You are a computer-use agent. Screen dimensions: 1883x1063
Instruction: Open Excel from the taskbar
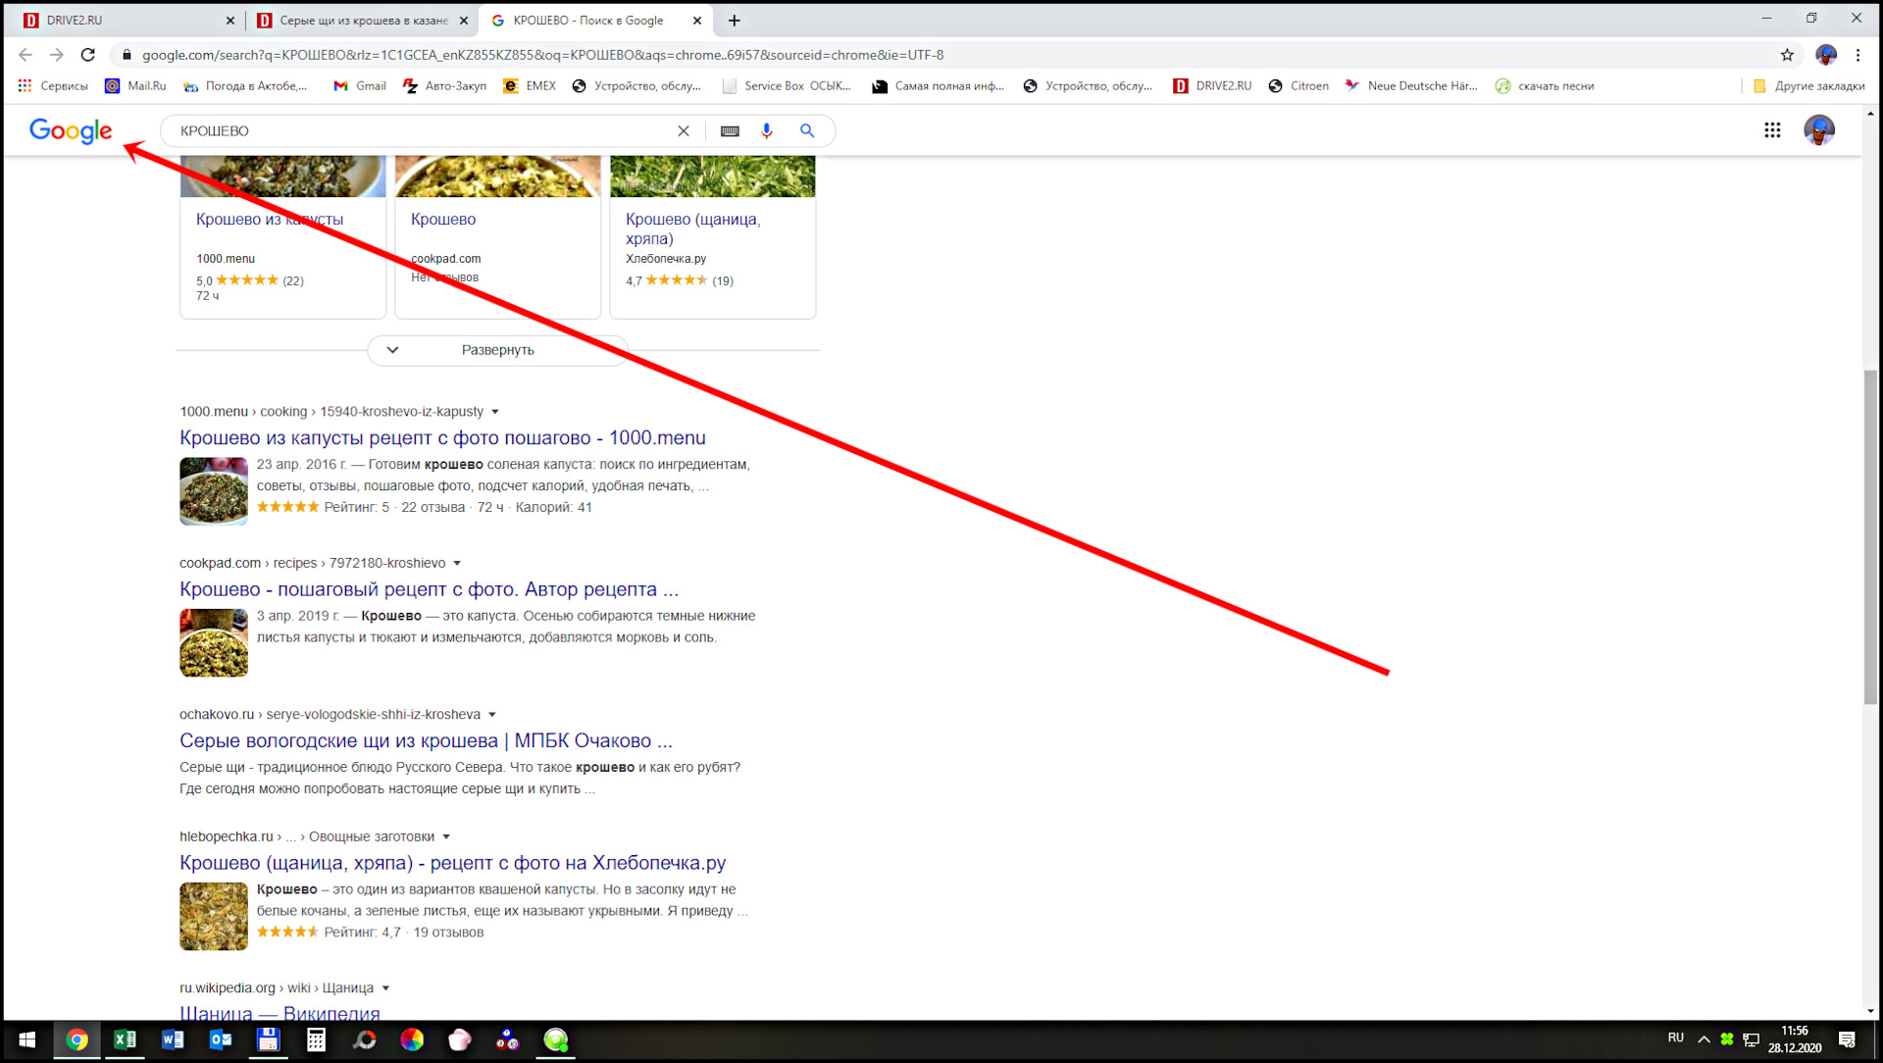(125, 1039)
